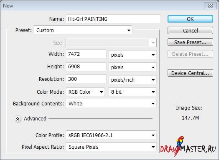Click the Cancel button
Image resolution: width=219 pixels, height=160 pixels.
pos(190,31)
